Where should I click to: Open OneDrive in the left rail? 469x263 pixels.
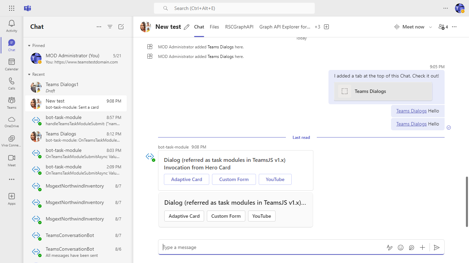[x=12, y=122]
